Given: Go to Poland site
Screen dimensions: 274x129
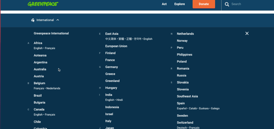Looking at the screenshot, I should tap(182, 61).
